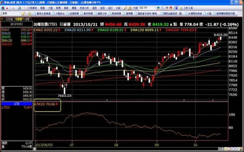Click the magnifier search icon in the toolbar
244x152 pixels.
pyautogui.click(x=163, y=8)
